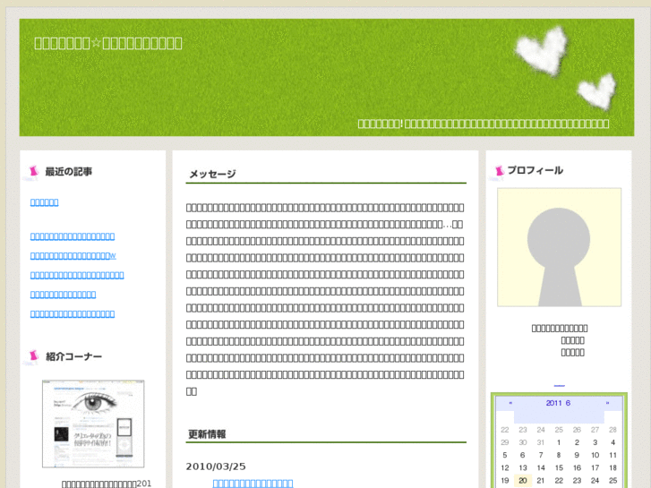Open the blog title link with the star
651x488 pixels.
[x=108, y=43]
